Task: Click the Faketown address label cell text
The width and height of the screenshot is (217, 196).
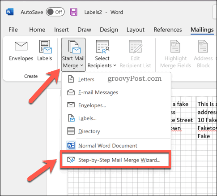Action: (x=207, y=128)
